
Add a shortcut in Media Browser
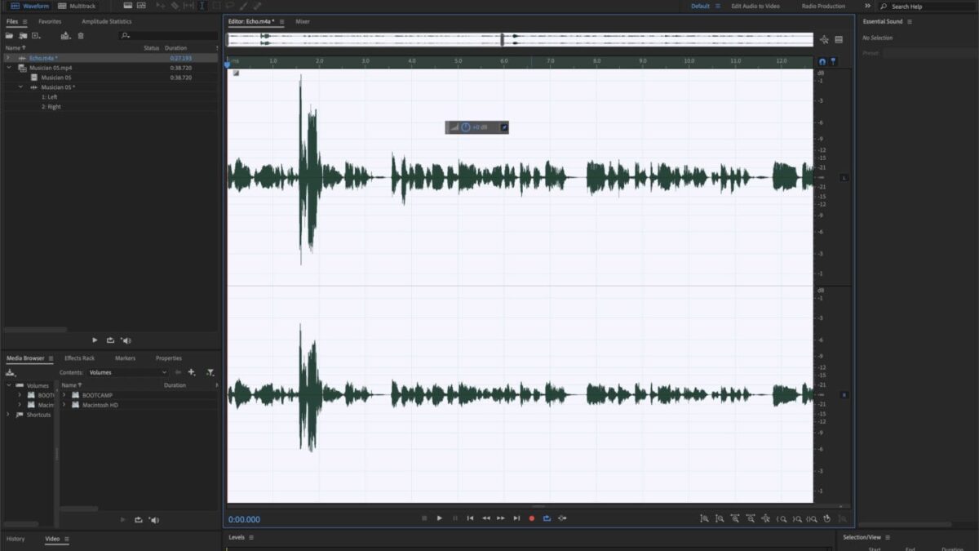point(191,372)
